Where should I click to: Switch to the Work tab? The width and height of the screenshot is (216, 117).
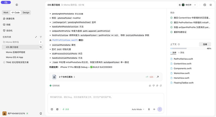pyautogui.click(x=6, y=12)
